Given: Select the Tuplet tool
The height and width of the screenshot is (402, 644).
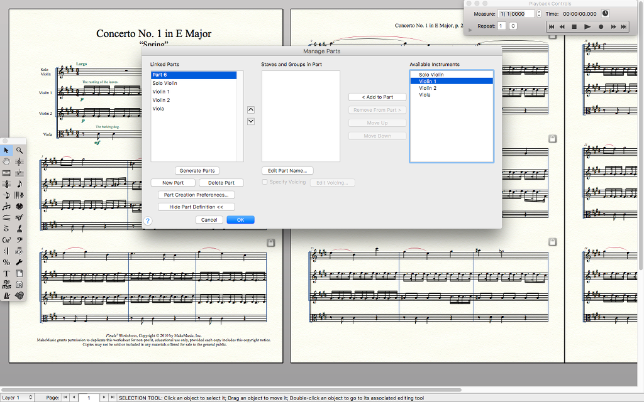Looking at the screenshot, I should 6,206.
